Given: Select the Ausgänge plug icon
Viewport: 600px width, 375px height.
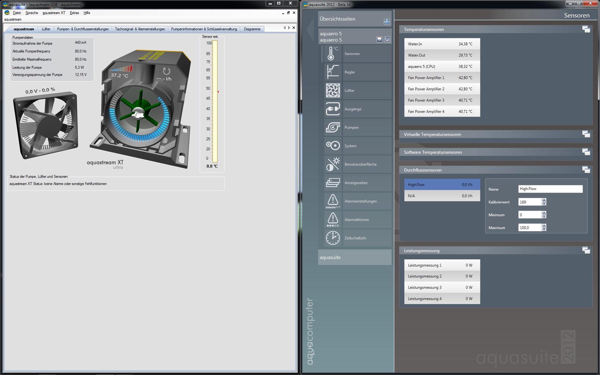Looking at the screenshot, I should (333, 109).
